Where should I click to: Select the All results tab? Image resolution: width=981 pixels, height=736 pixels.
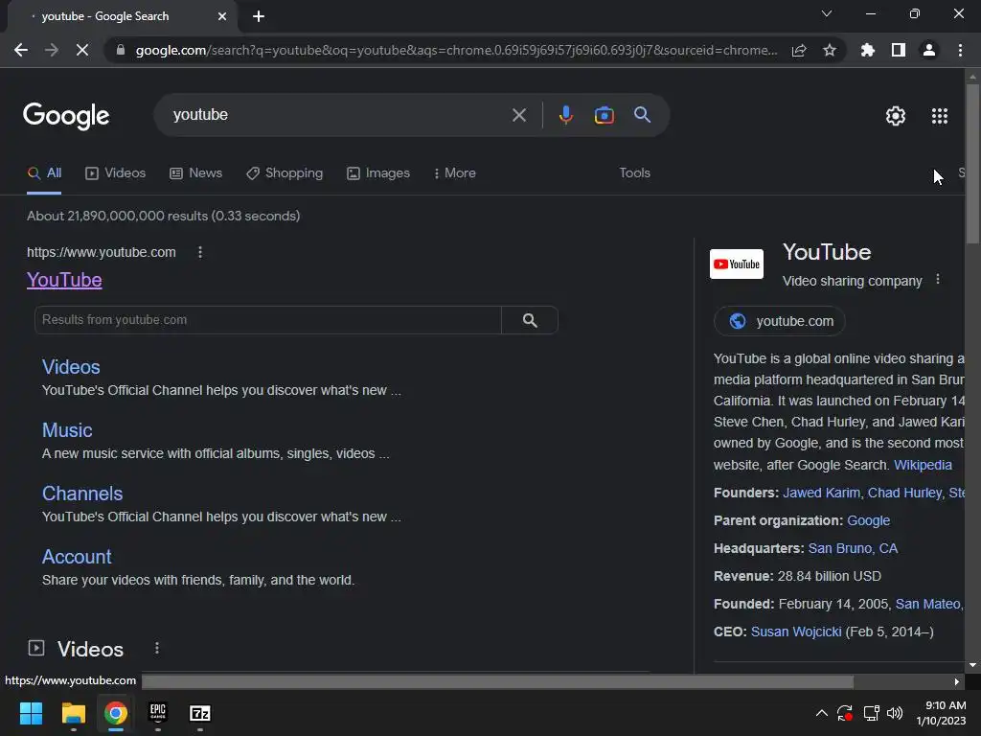click(44, 173)
